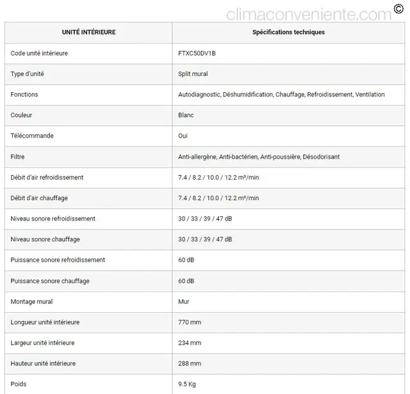410x394 pixels.
Task: Click the climaconveniente.com watermark
Action: pyautogui.click(x=309, y=15)
